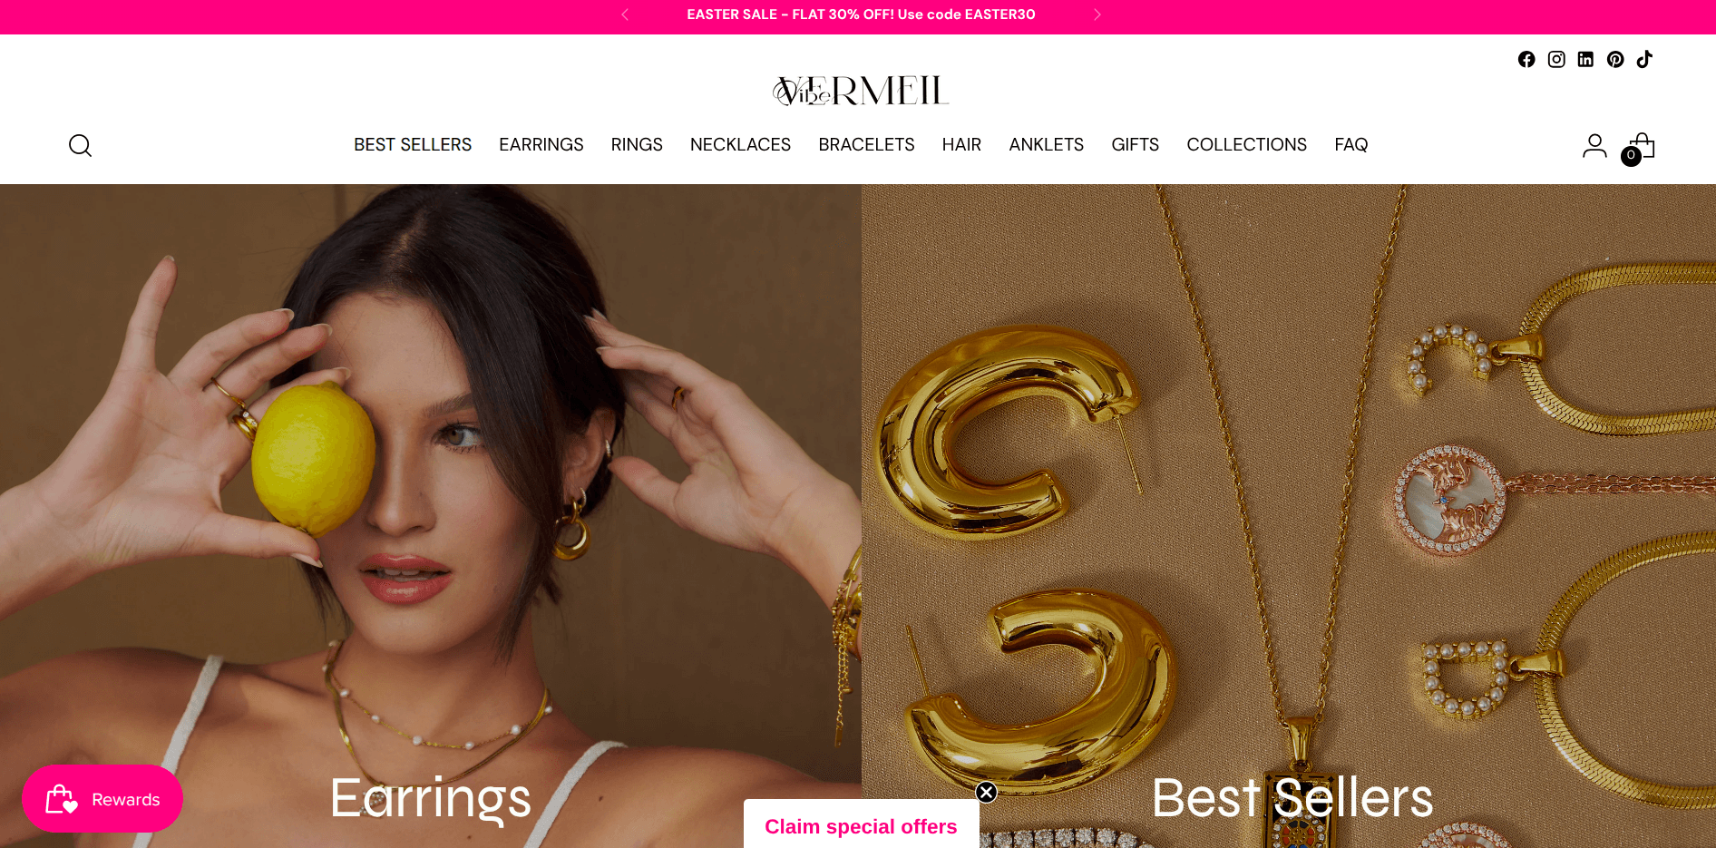Click the Vibe Vermeil logo
The height and width of the screenshot is (848, 1716).
pos(860,91)
